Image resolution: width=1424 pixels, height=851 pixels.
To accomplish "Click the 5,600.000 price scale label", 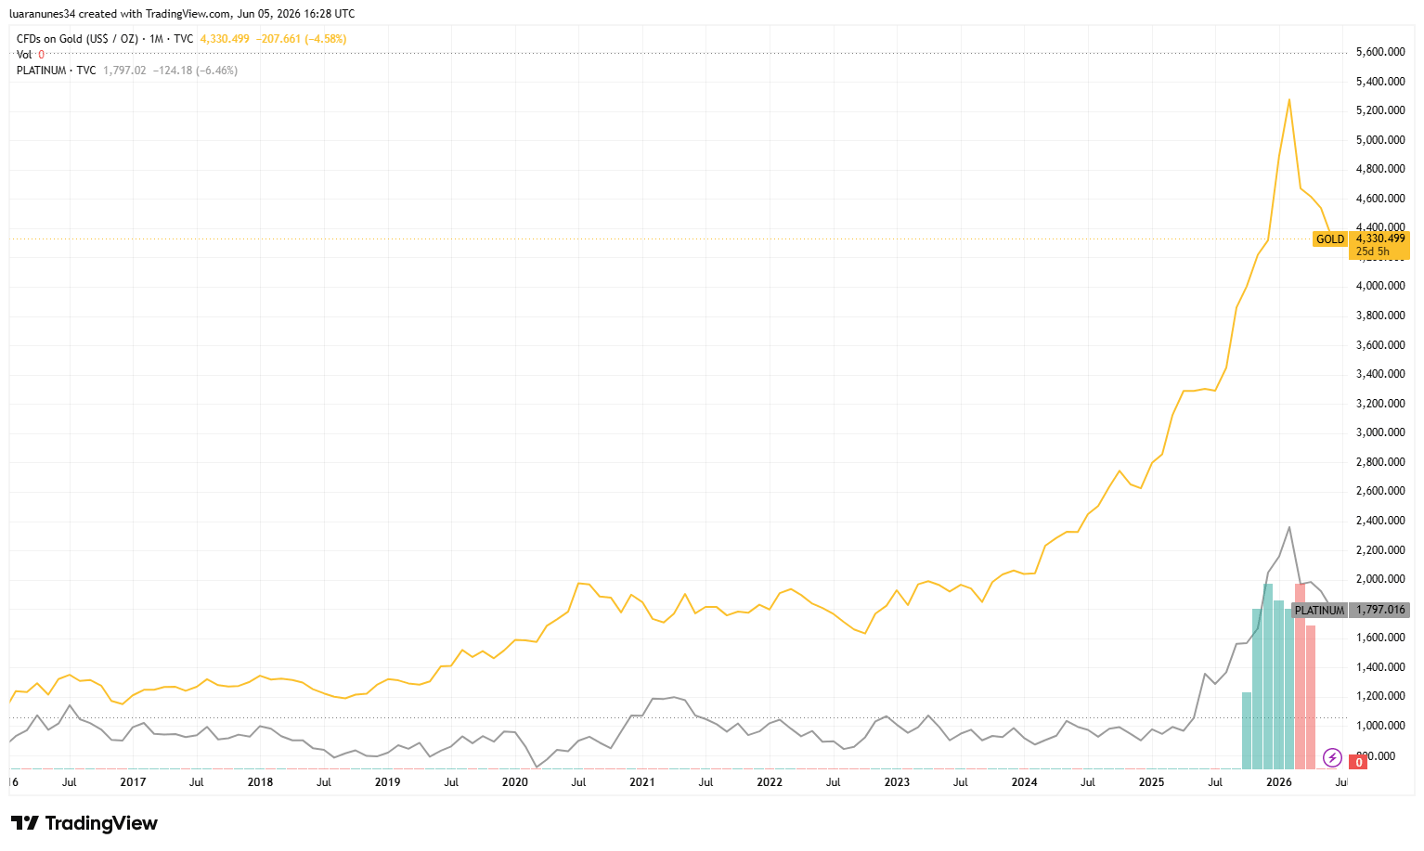I will 1380,52.
